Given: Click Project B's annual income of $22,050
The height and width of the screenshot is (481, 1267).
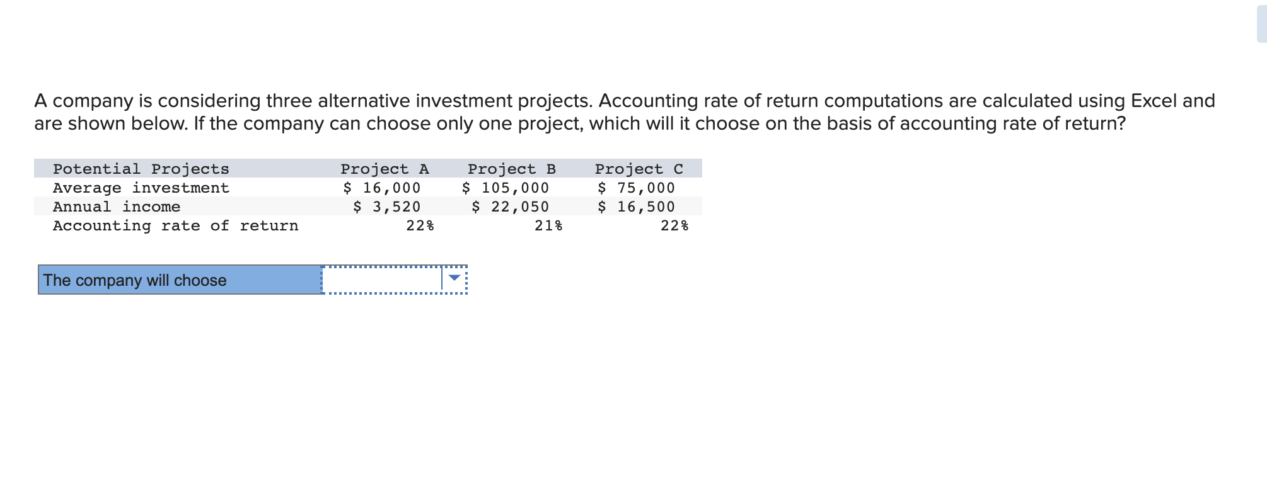Looking at the screenshot, I should coord(511,206).
